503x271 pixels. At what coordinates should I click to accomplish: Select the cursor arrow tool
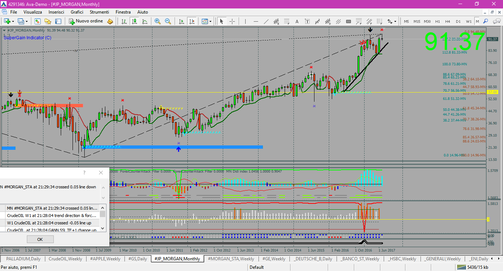tap(222, 21)
